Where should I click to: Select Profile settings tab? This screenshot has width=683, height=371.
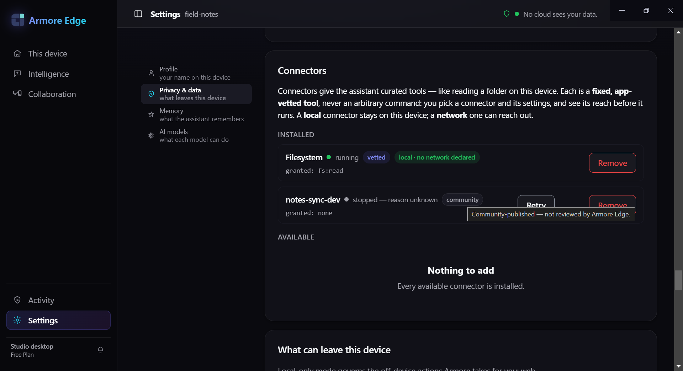(196, 73)
